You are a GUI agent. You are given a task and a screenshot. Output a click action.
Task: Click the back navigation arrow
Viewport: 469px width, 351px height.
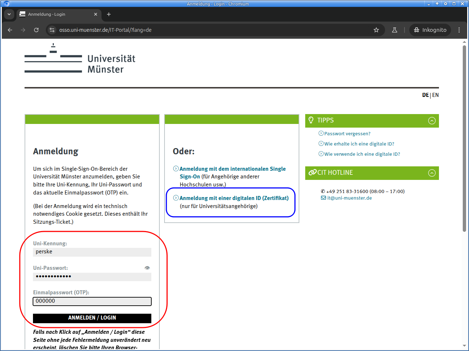click(x=10, y=30)
